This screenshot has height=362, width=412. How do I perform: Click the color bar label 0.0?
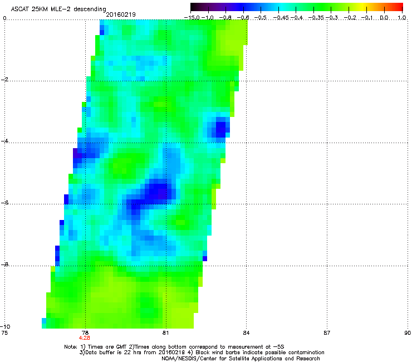[x=384, y=18]
